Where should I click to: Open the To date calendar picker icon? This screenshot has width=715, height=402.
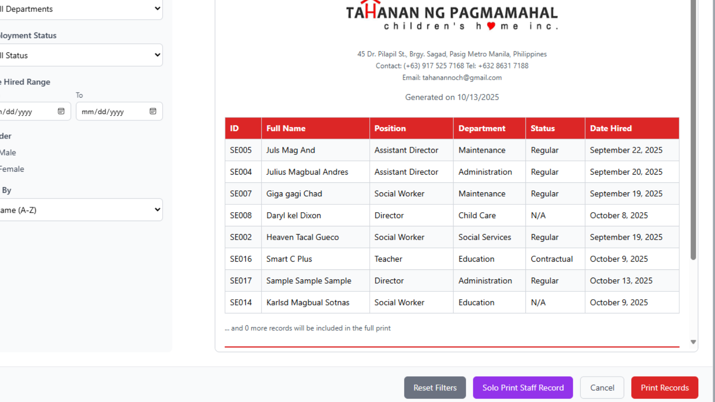click(x=153, y=111)
